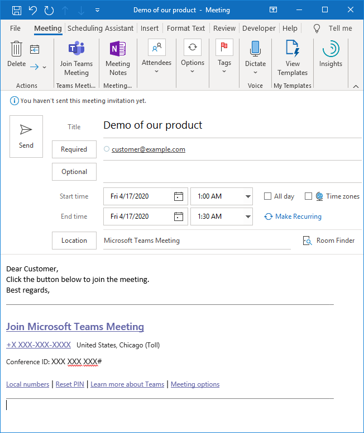Screen dimensions: 364x433
Task: Open the Room Finder
Action: point(329,241)
